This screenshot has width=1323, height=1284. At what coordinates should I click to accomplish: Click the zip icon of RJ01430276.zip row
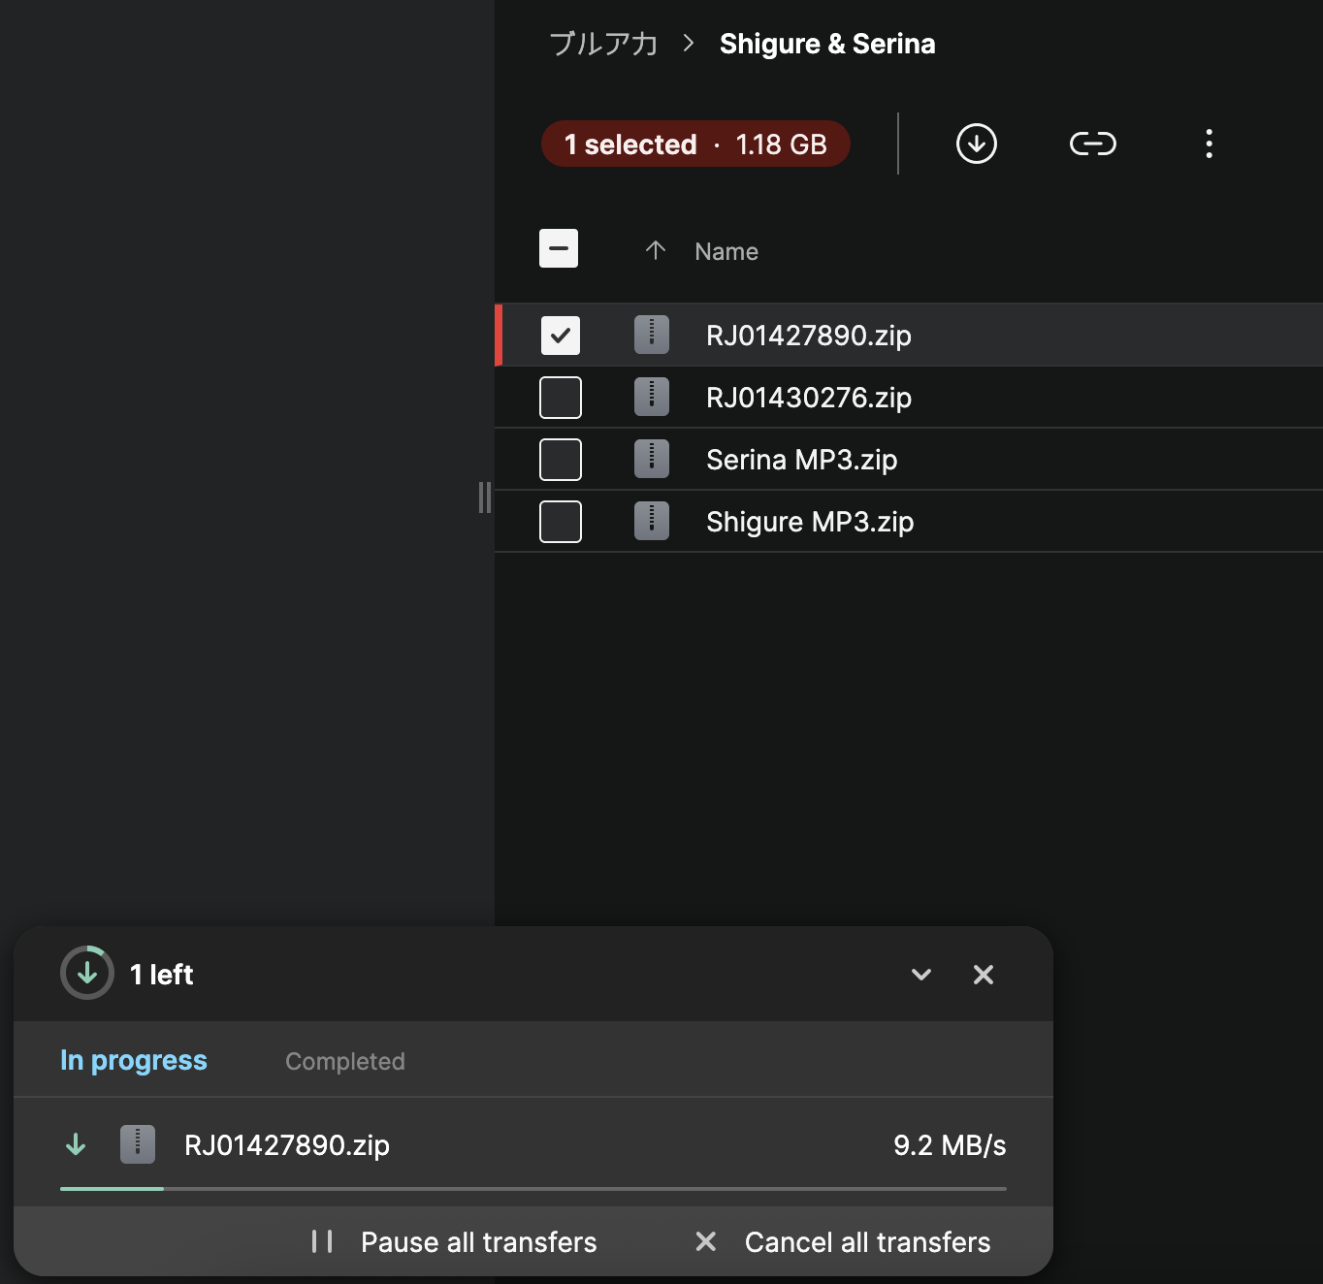[x=652, y=397]
